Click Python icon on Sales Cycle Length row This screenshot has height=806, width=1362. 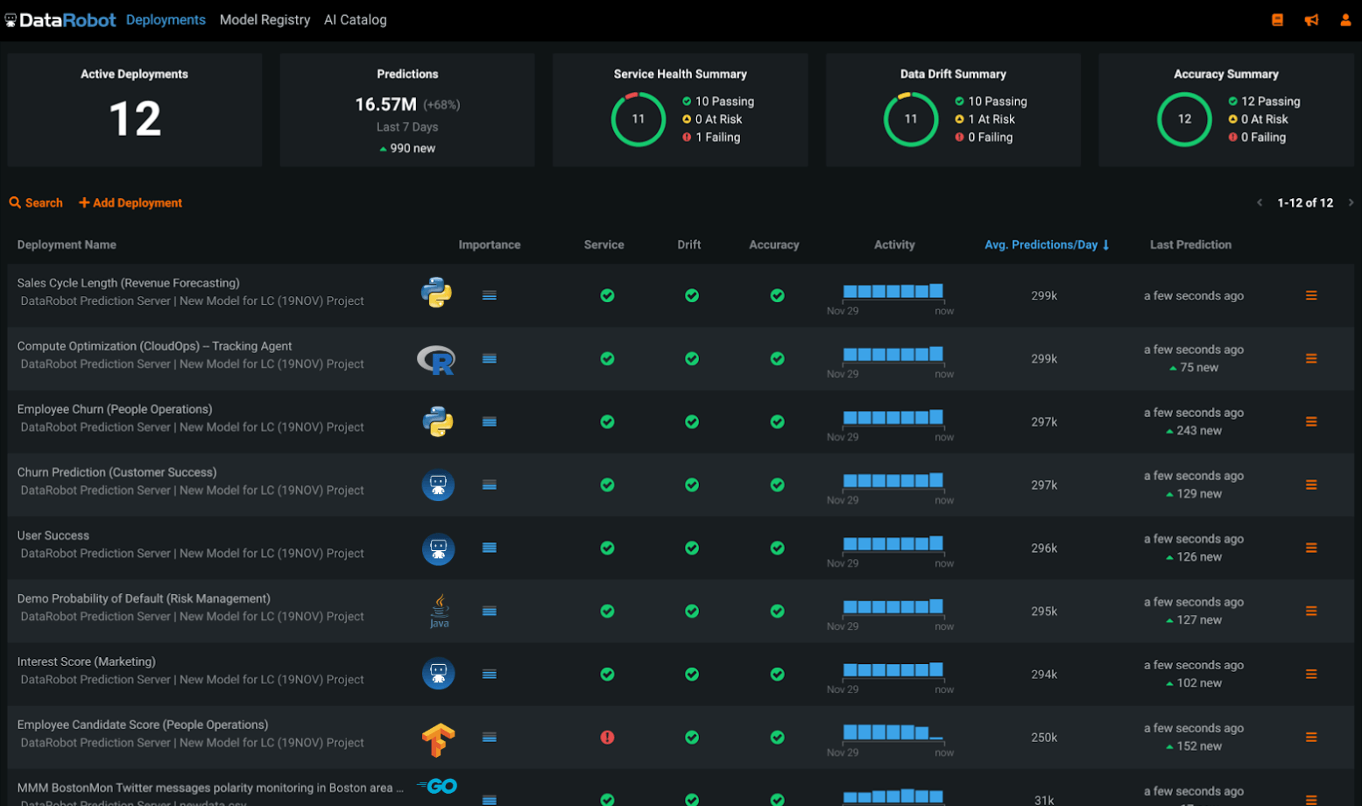point(436,293)
